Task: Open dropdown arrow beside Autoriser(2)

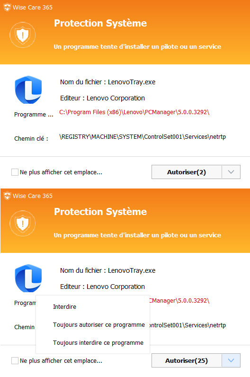Action: [x=231, y=172]
